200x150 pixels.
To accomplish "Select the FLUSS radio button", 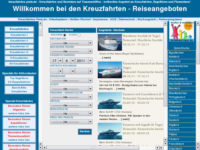I will pyautogui.click(x=79, y=35).
